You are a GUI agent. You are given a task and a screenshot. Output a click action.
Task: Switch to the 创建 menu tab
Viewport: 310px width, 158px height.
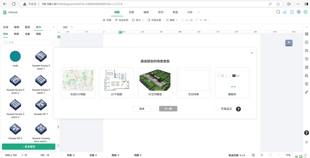[x=132, y=12]
